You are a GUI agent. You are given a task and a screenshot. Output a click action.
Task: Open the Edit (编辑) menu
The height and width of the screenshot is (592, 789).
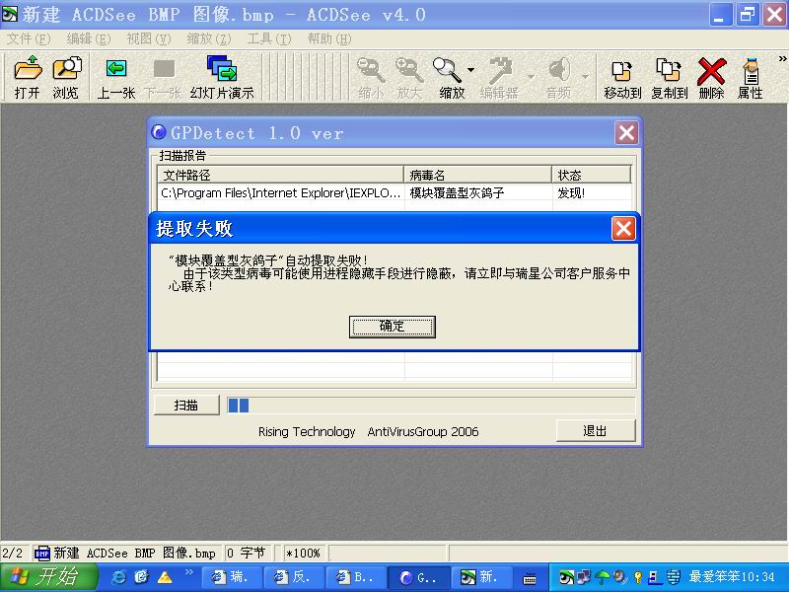click(x=89, y=38)
